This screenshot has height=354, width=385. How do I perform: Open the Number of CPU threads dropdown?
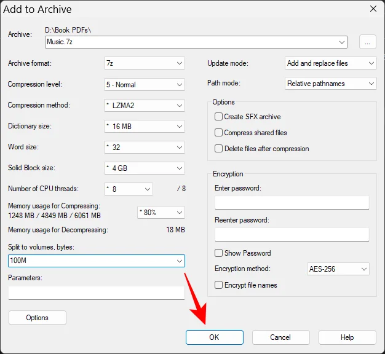pyautogui.click(x=129, y=189)
